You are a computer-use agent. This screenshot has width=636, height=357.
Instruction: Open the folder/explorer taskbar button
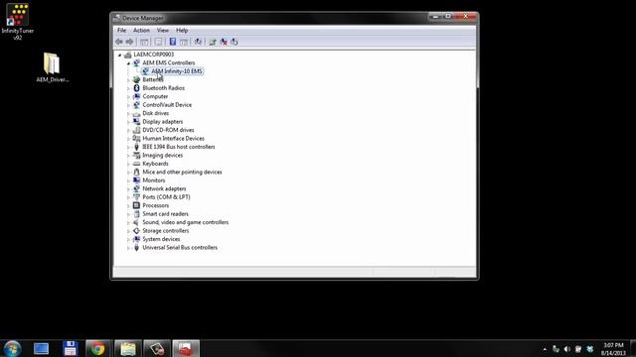point(128,348)
